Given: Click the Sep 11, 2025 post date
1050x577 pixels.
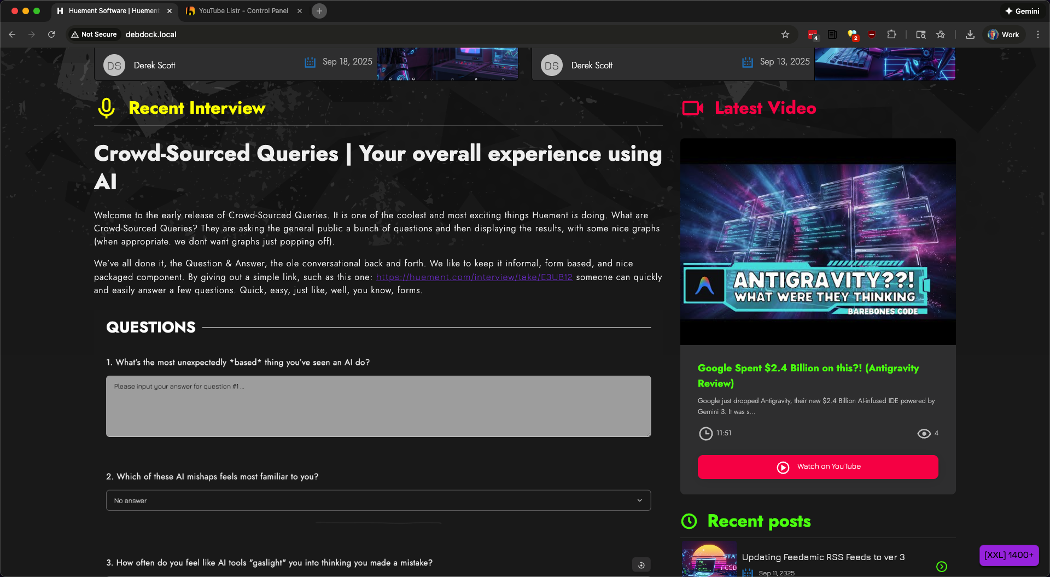Looking at the screenshot, I should 777,573.
